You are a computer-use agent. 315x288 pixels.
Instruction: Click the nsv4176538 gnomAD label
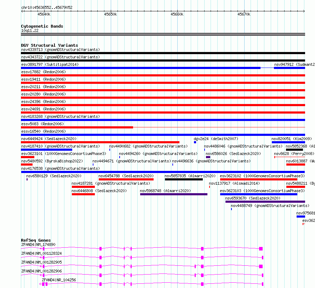(x=61, y=168)
